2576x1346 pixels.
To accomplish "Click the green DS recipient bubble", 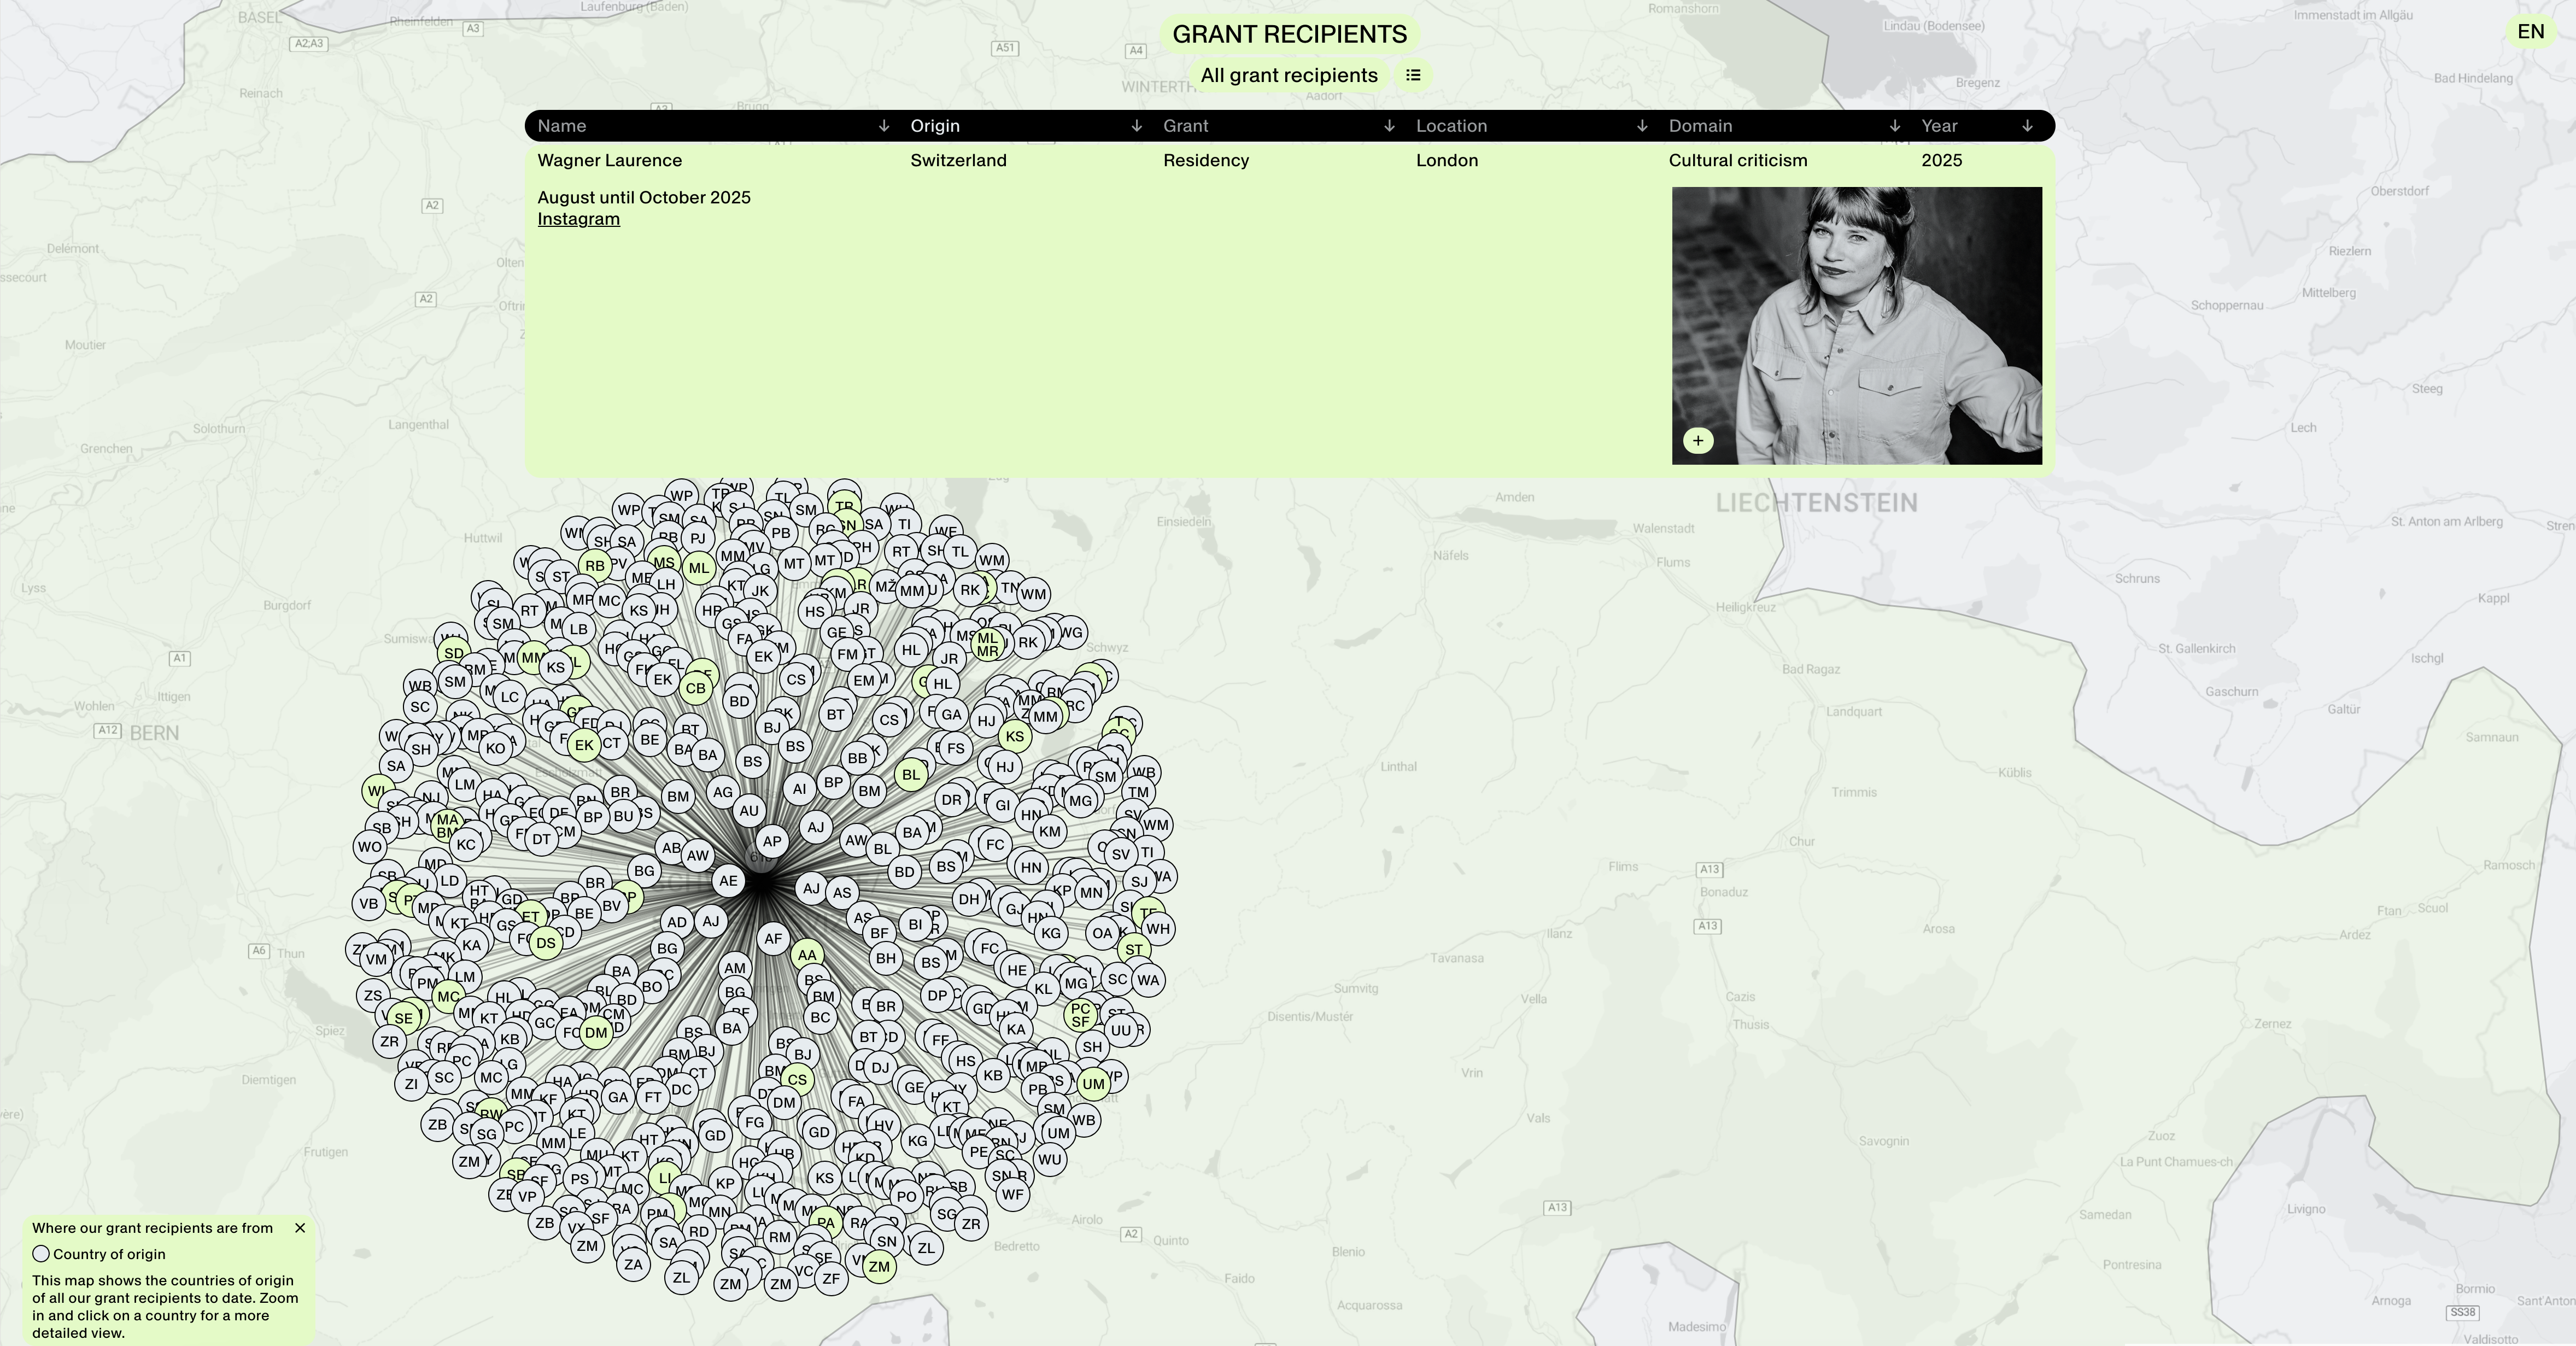I will [x=545, y=943].
